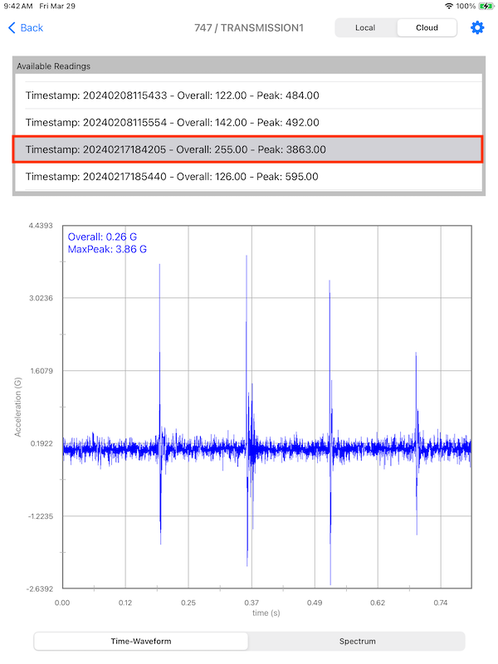498x664 pixels.
Task: Open settings with the gear icon
Action: pyautogui.click(x=477, y=28)
